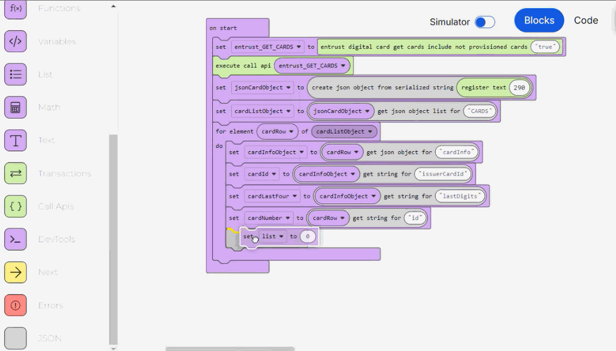
Task: Open the Functions category
Action: (15, 9)
